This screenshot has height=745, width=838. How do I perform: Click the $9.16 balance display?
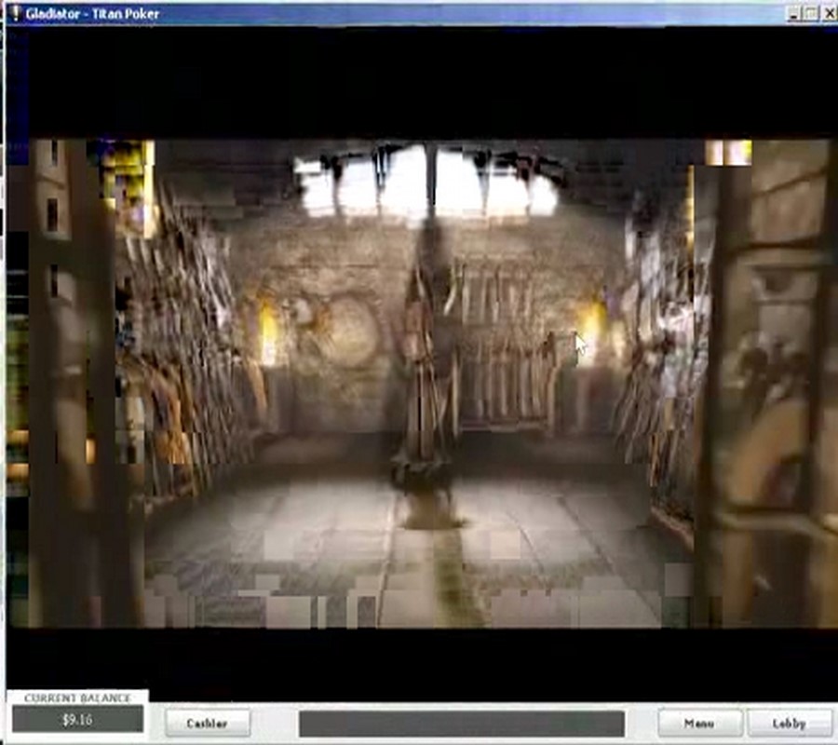(76, 720)
